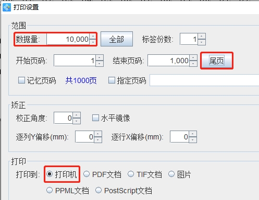
Task: Click the 全部 button
Action: coord(117,39)
